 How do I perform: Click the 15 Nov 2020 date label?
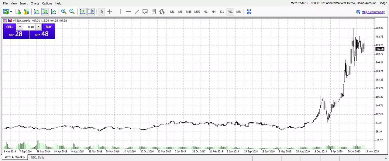(372, 151)
